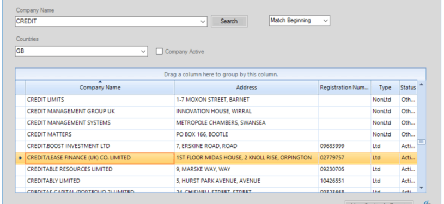
Task: Click the sort ascending arrow above Company Name
Action: (x=100, y=82)
